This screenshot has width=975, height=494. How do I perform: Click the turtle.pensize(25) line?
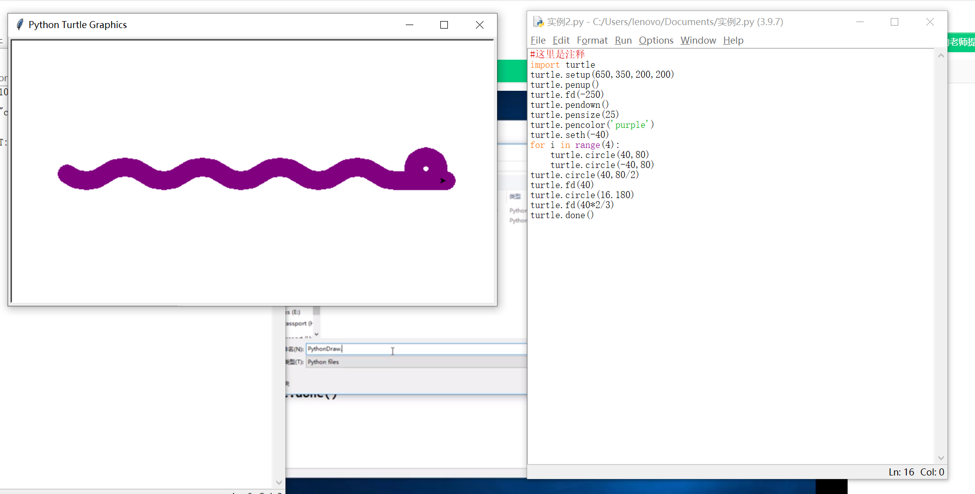575,115
